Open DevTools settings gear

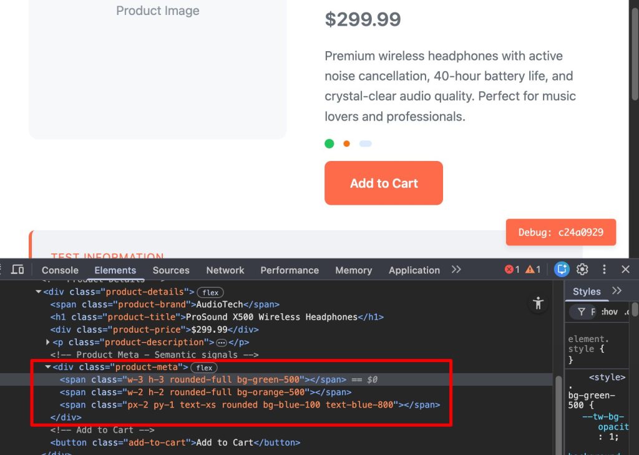[582, 270]
